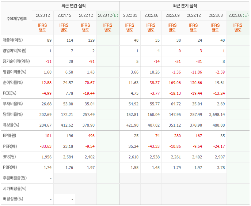Click operating profit 4 for 2022.06
Viewport: 251px width, 206px height.
pyautogui.click(x=159, y=51)
